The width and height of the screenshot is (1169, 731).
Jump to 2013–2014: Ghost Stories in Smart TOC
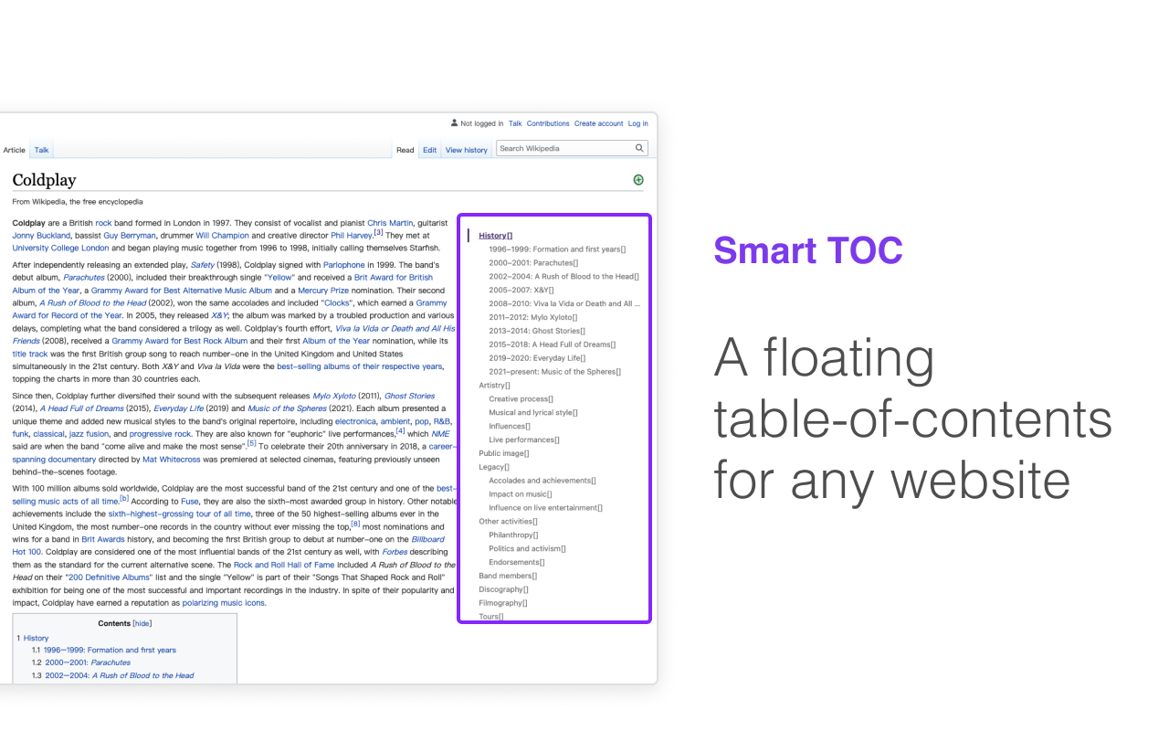pos(536,331)
